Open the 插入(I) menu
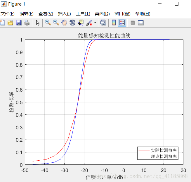The width and height of the screenshot is (191, 182). [65, 14]
